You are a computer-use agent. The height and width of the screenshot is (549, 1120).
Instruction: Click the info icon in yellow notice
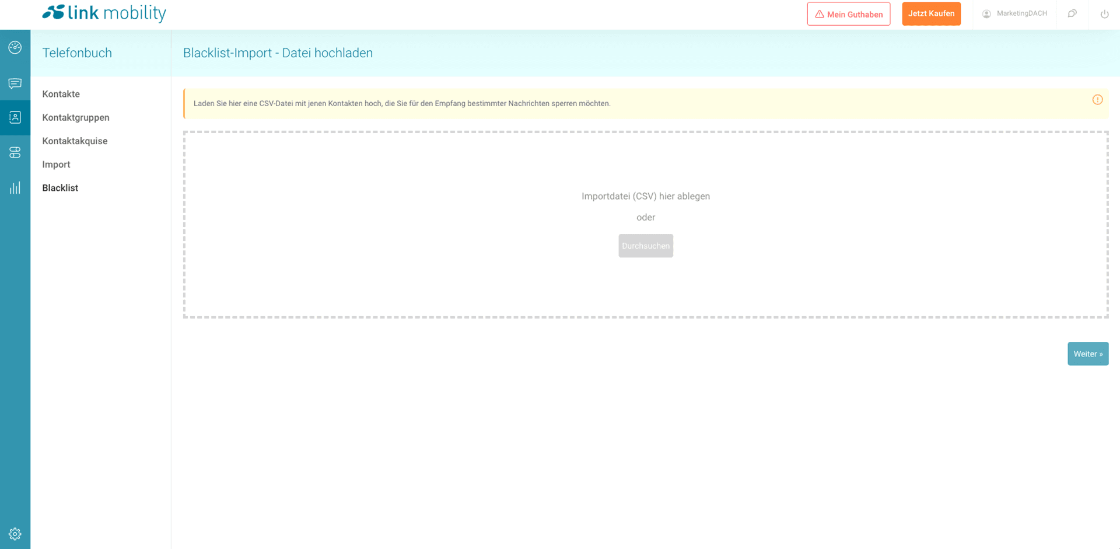1097,100
